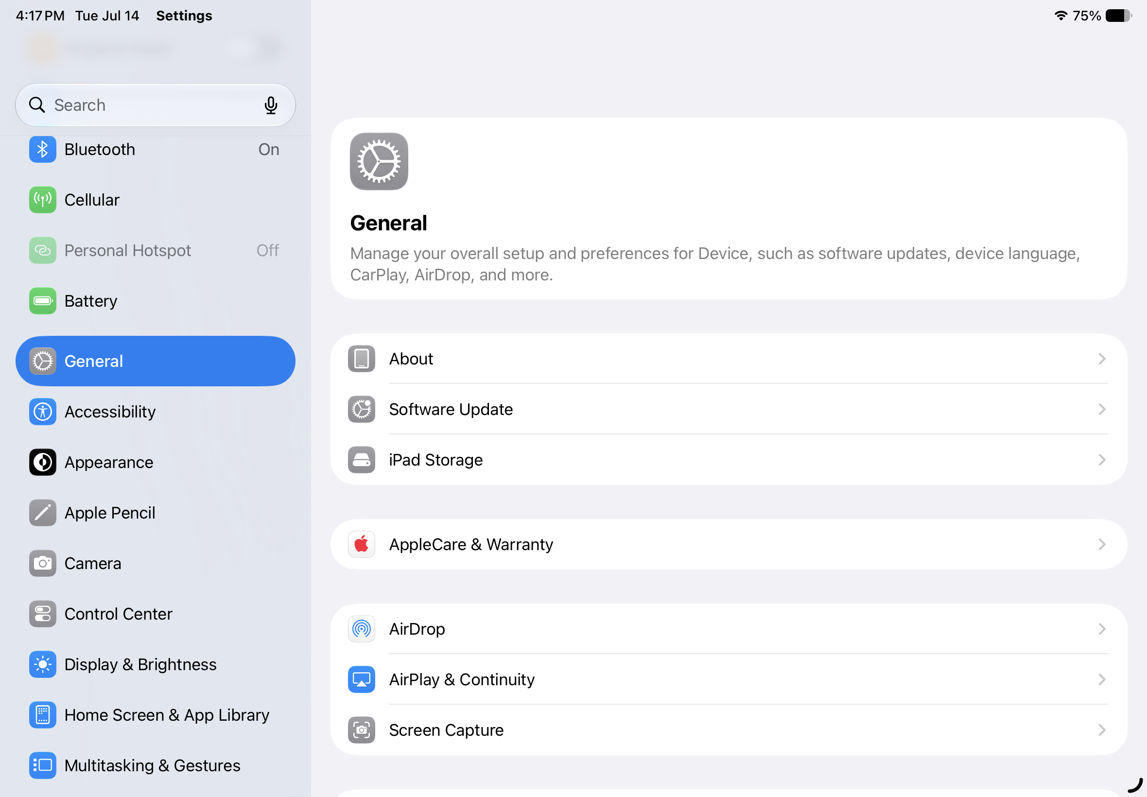Screen dimensions: 1147x797
Task: Expand the Software Update row chevron
Action: click(1102, 409)
